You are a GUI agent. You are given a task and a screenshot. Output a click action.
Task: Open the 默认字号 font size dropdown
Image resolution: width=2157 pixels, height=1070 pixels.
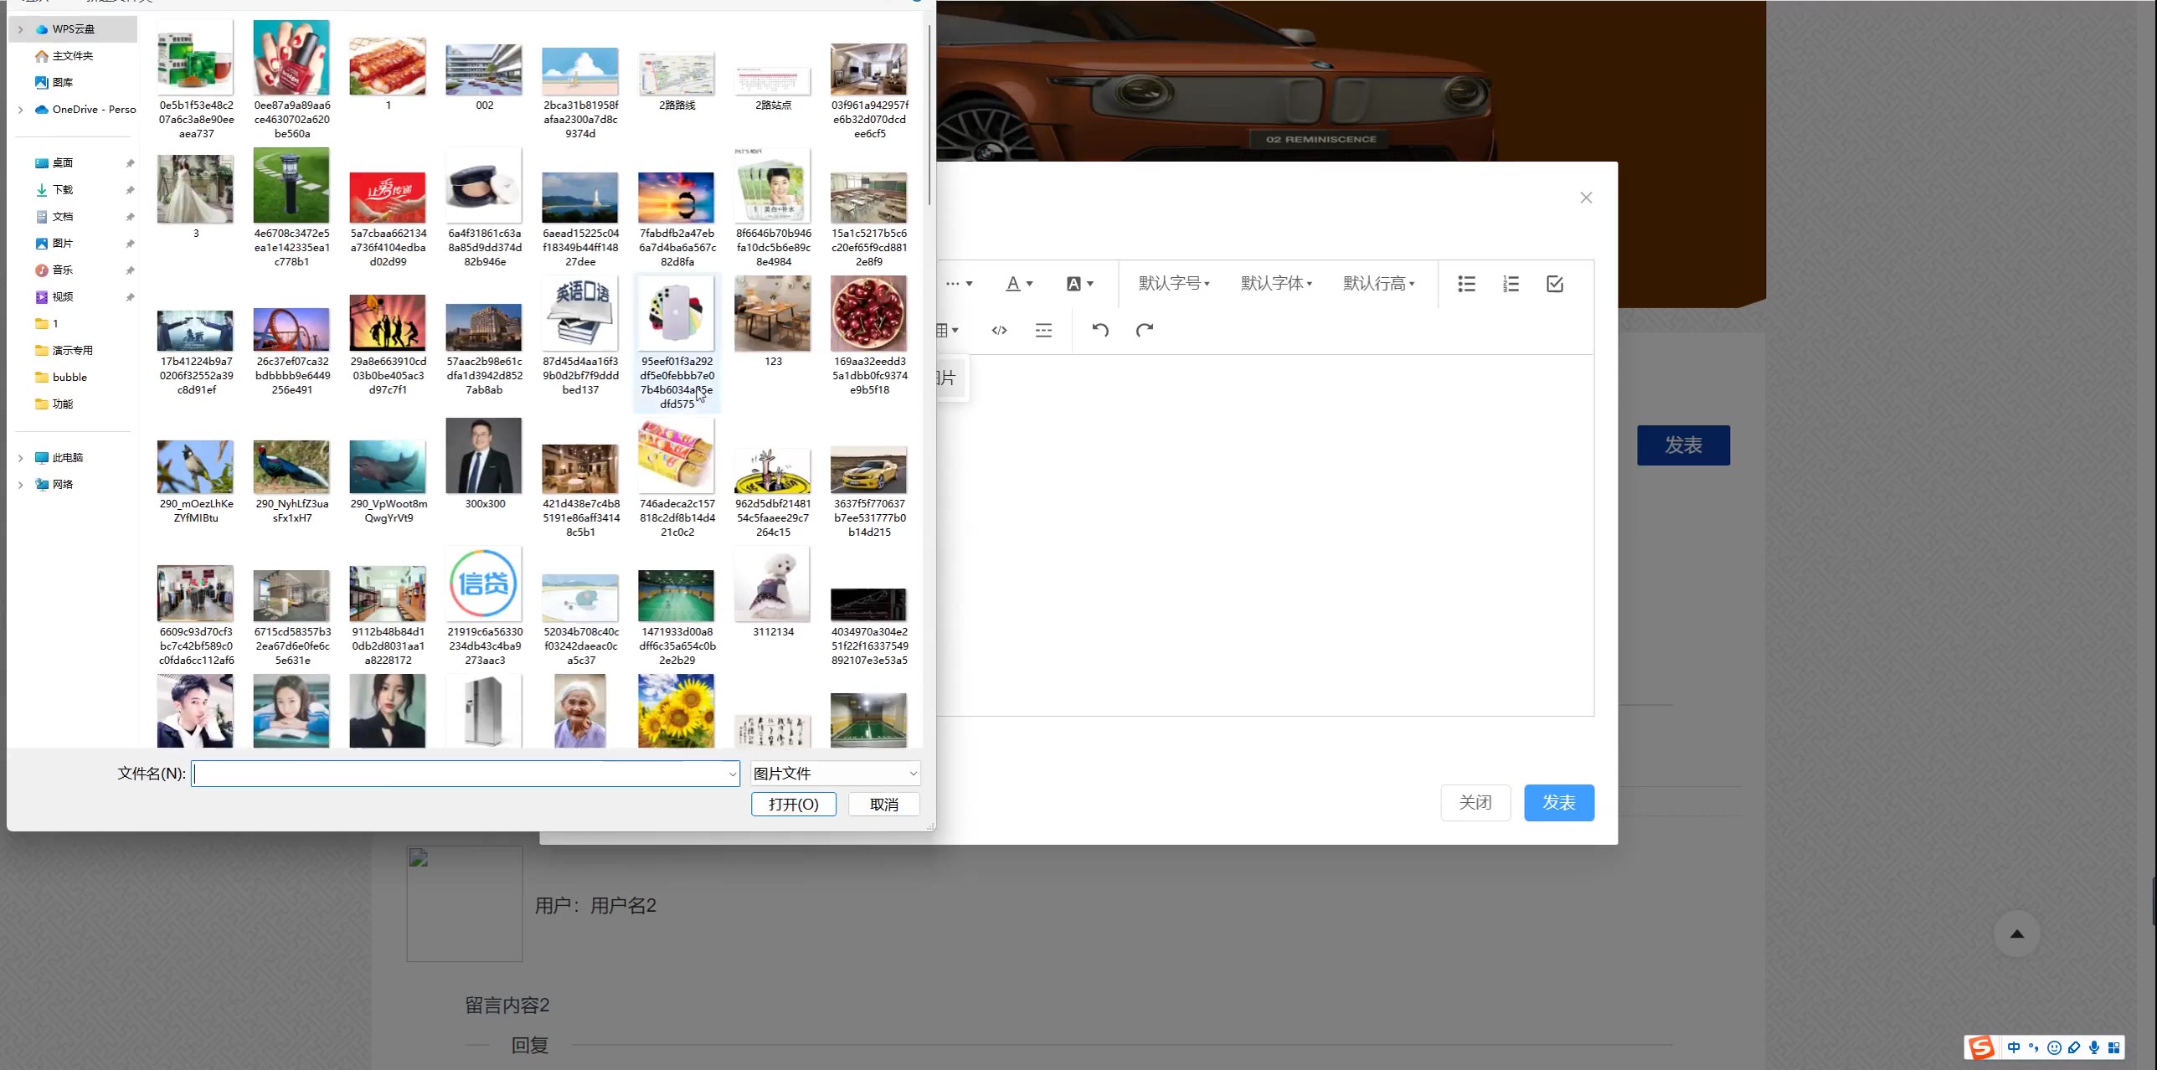1173,284
